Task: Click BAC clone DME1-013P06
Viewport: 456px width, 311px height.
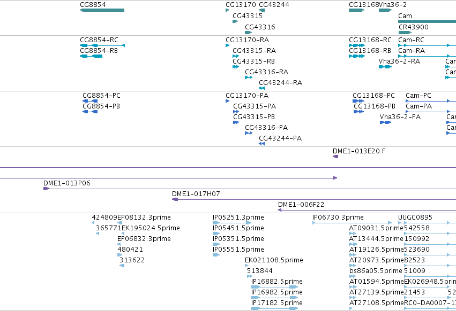Action: pyautogui.click(x=250, y=189)
